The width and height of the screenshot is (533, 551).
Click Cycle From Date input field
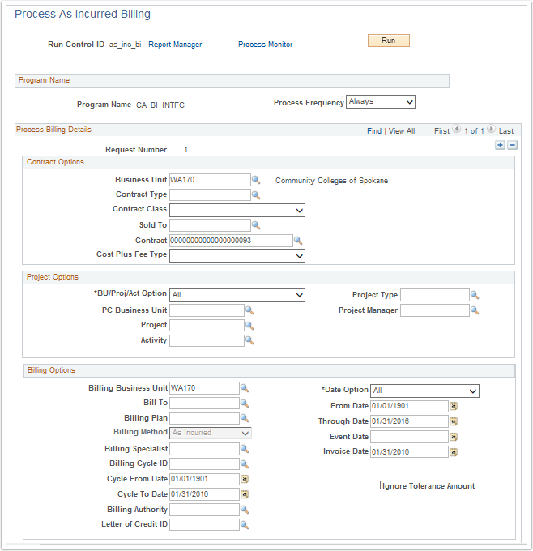coord(204,479)
